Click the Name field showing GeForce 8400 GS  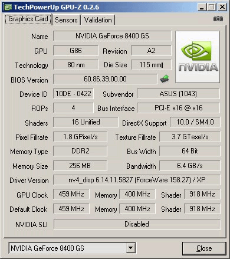click(112, 36)
